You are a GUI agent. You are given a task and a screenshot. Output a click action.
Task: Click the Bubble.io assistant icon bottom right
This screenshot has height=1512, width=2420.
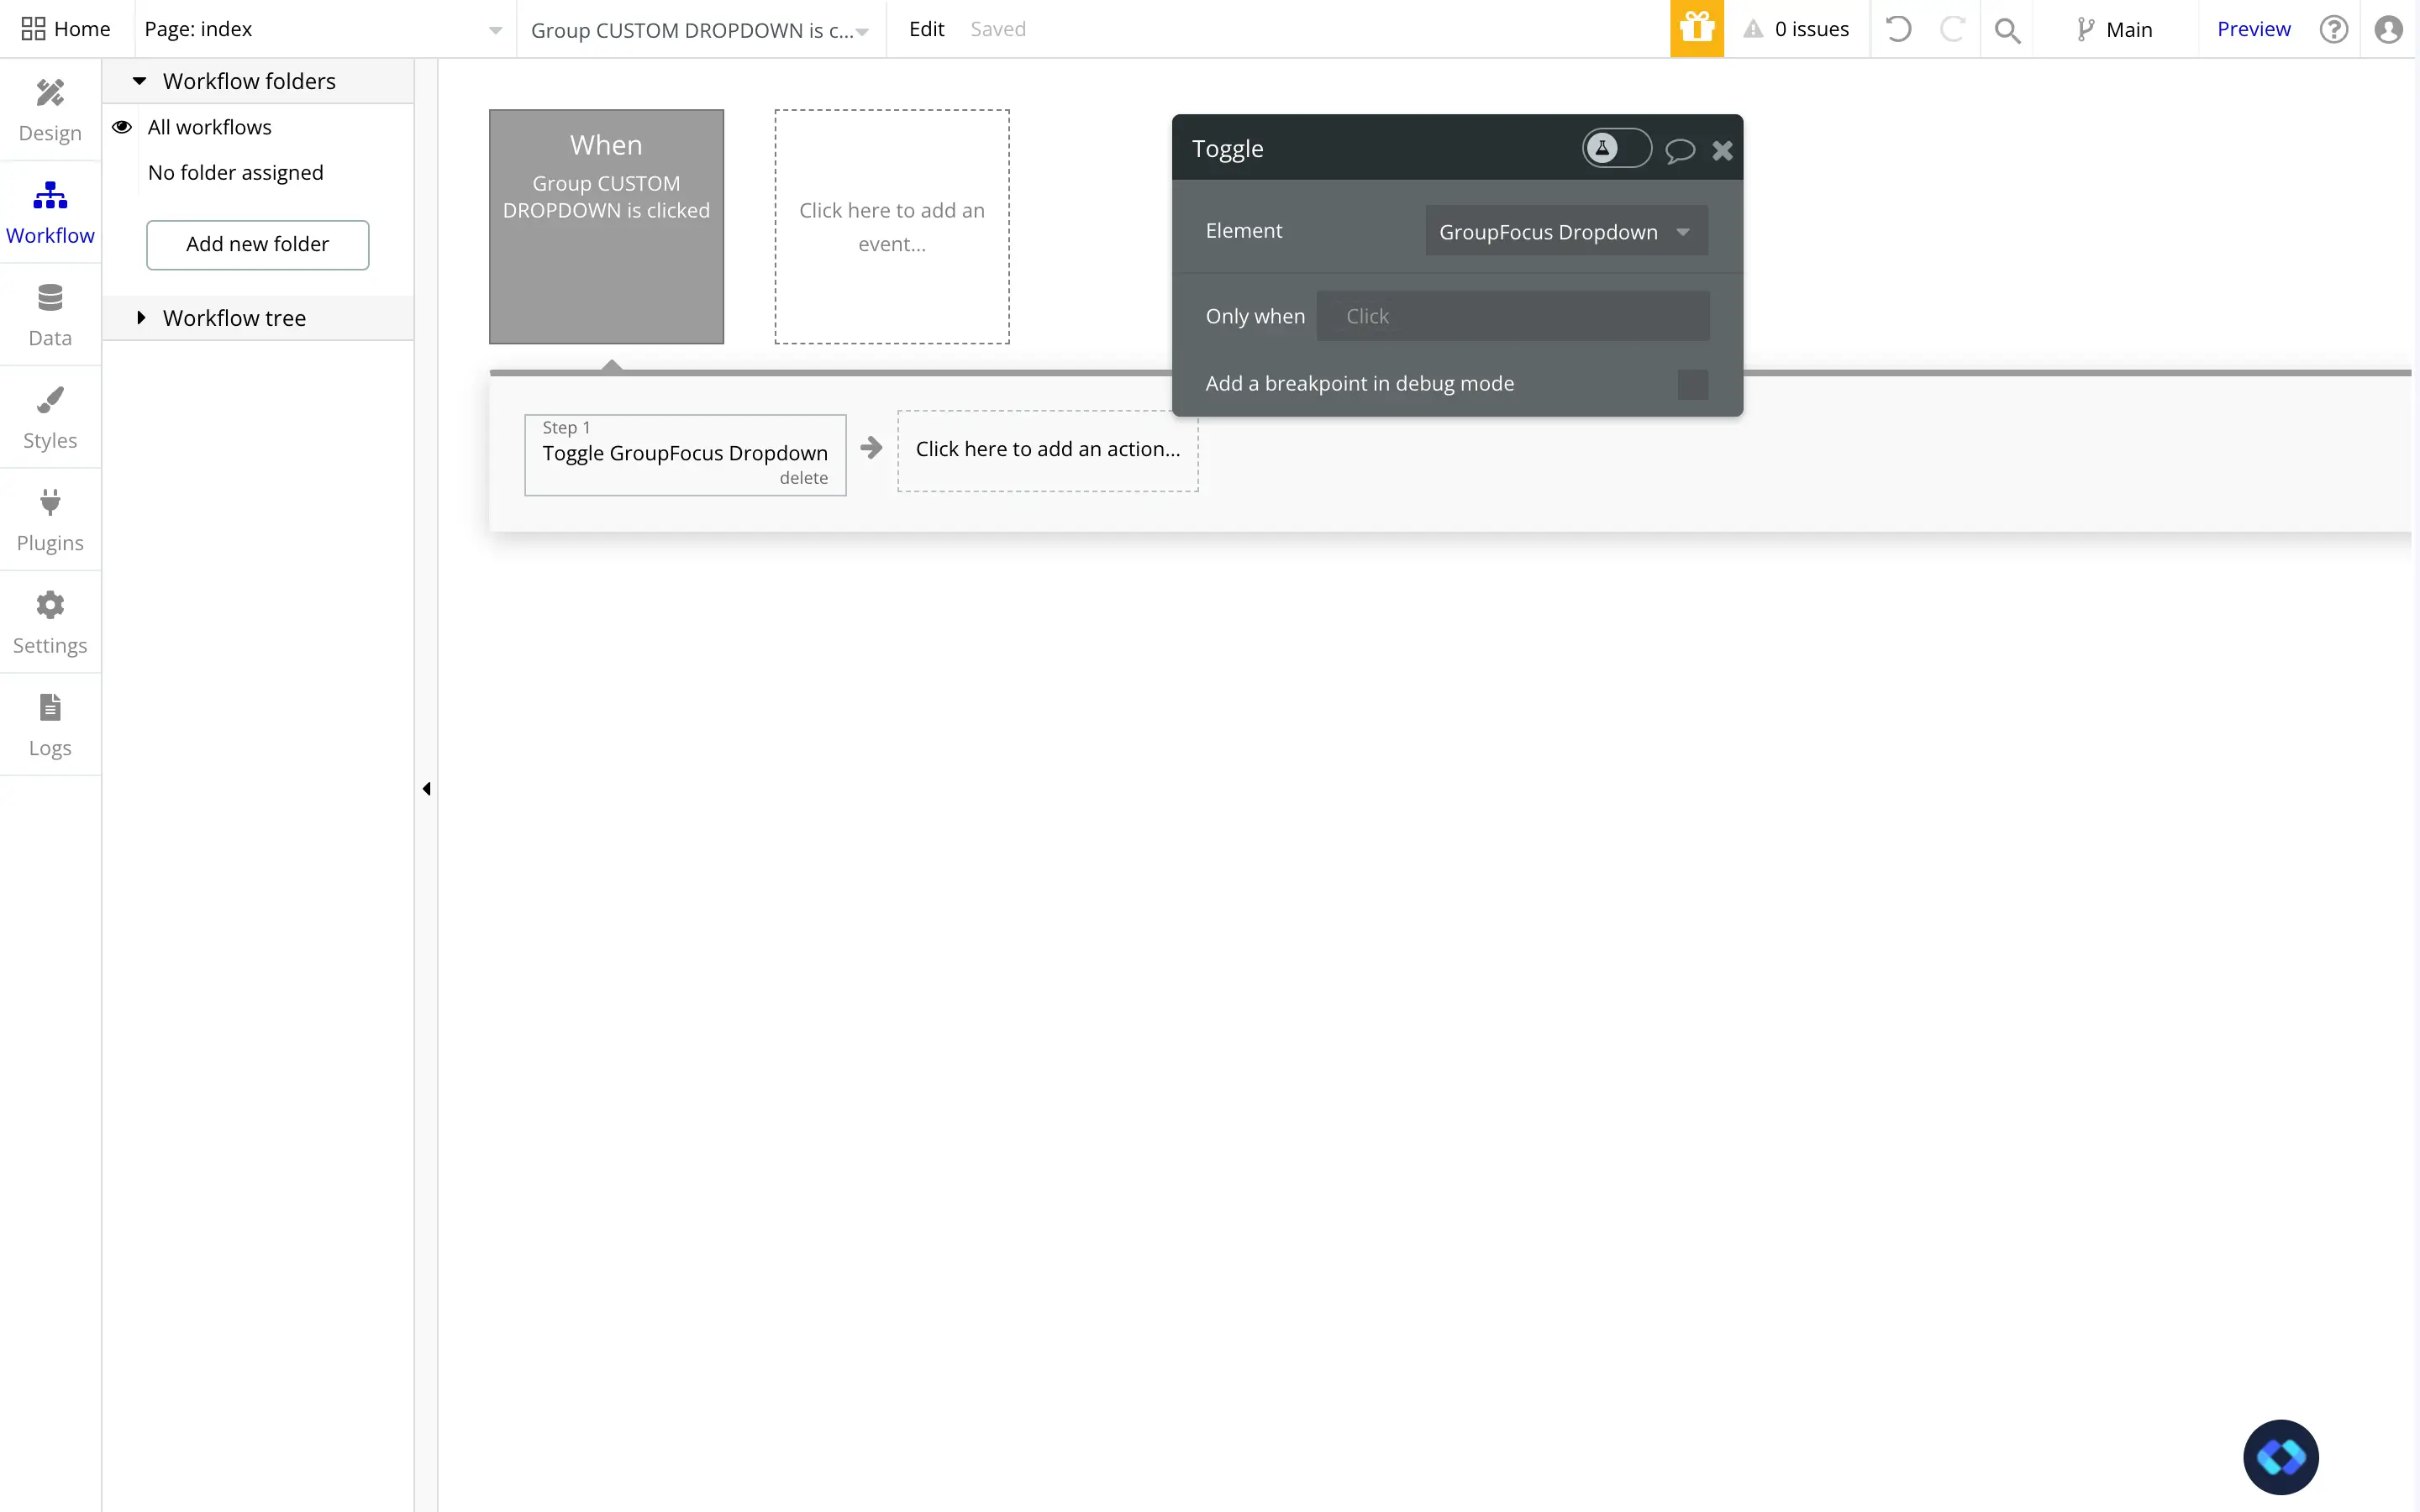[2281, 1455]
